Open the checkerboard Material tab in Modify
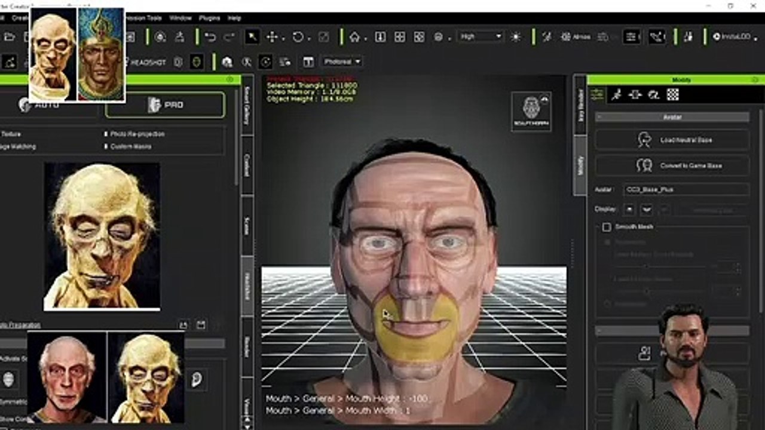Image resolution: width=765 pixels, height=430 pixels. (673, 94)
